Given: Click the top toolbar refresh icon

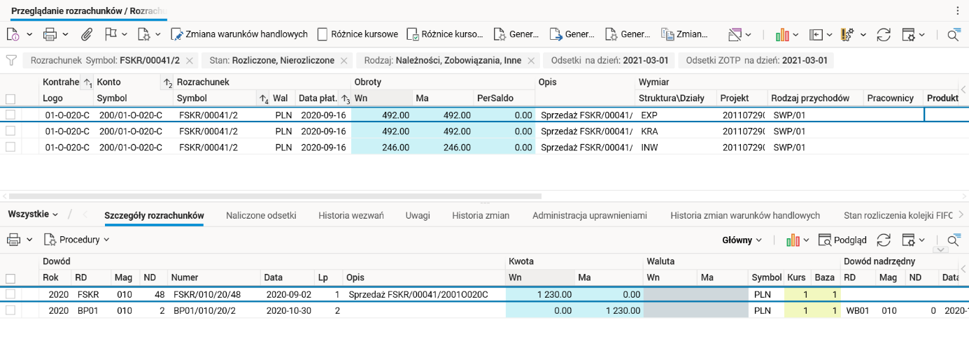Looking at the screenshot, I should click(883, 34).
